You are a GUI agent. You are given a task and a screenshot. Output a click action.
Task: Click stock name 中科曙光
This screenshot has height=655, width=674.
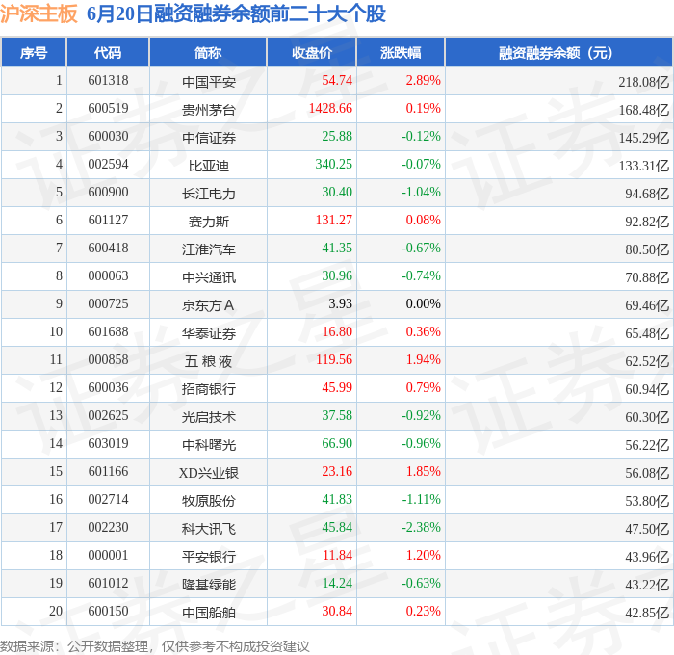pyautogui.click(x=209, y=445)
